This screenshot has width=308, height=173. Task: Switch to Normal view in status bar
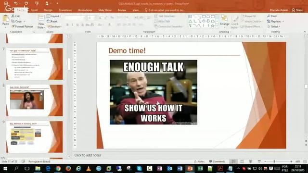tap(233, 161)
